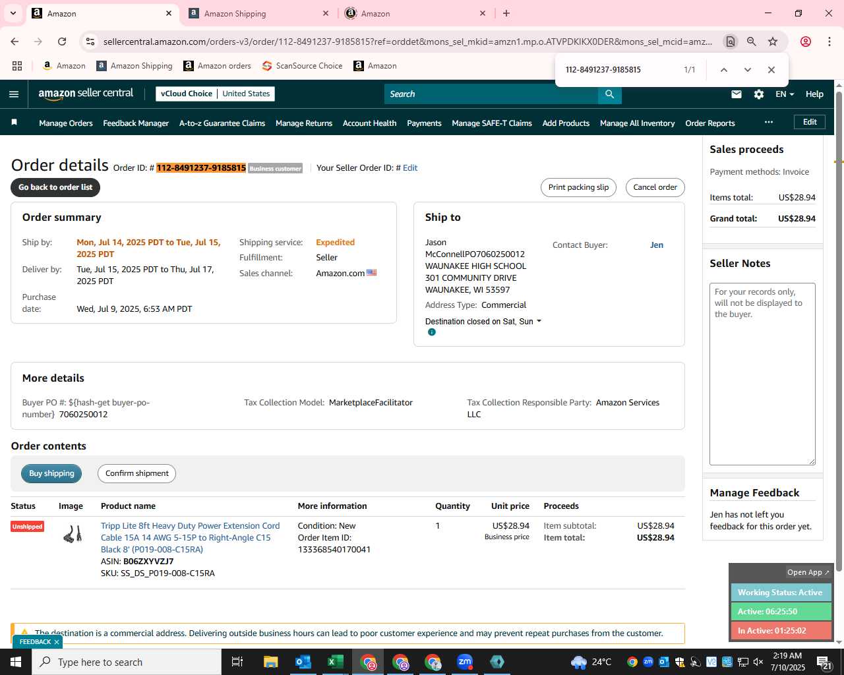Go back with the browser back arrow
The width and height of the screenshot is (844, 675).
[x=15, y=42]
